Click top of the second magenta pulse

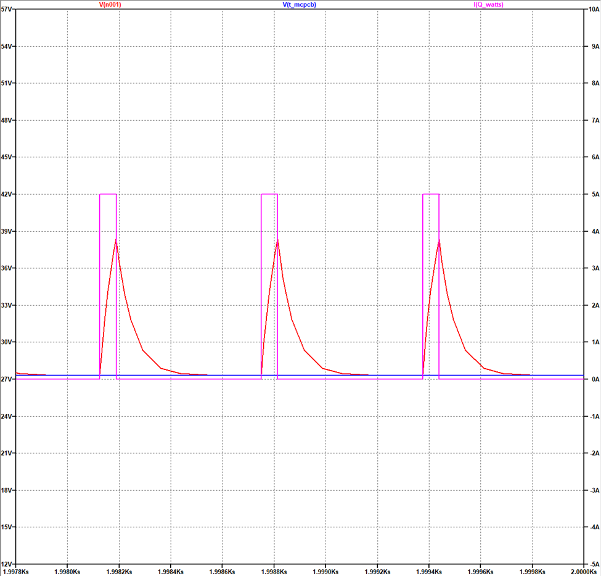(x=269, y=194)
